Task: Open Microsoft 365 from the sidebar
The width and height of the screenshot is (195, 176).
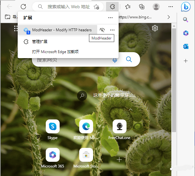Action: [186, 33]
